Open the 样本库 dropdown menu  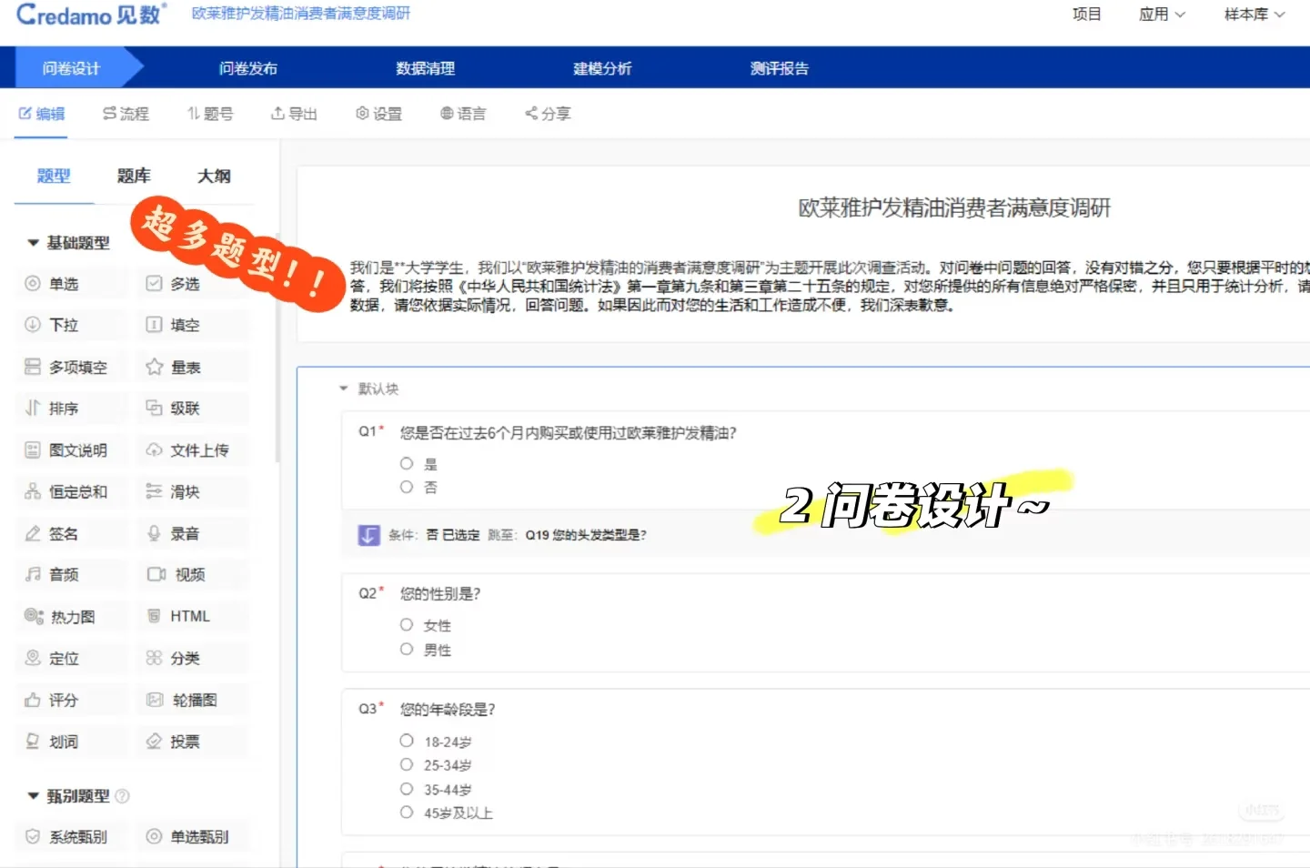coord(1255,15)
